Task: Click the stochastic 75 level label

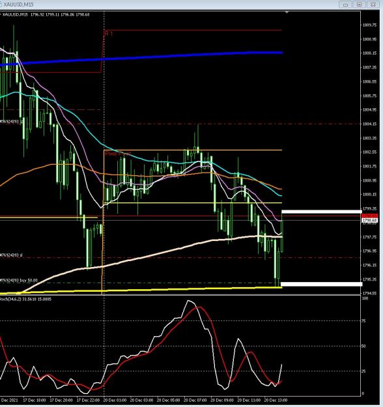Action: [363, 321]
